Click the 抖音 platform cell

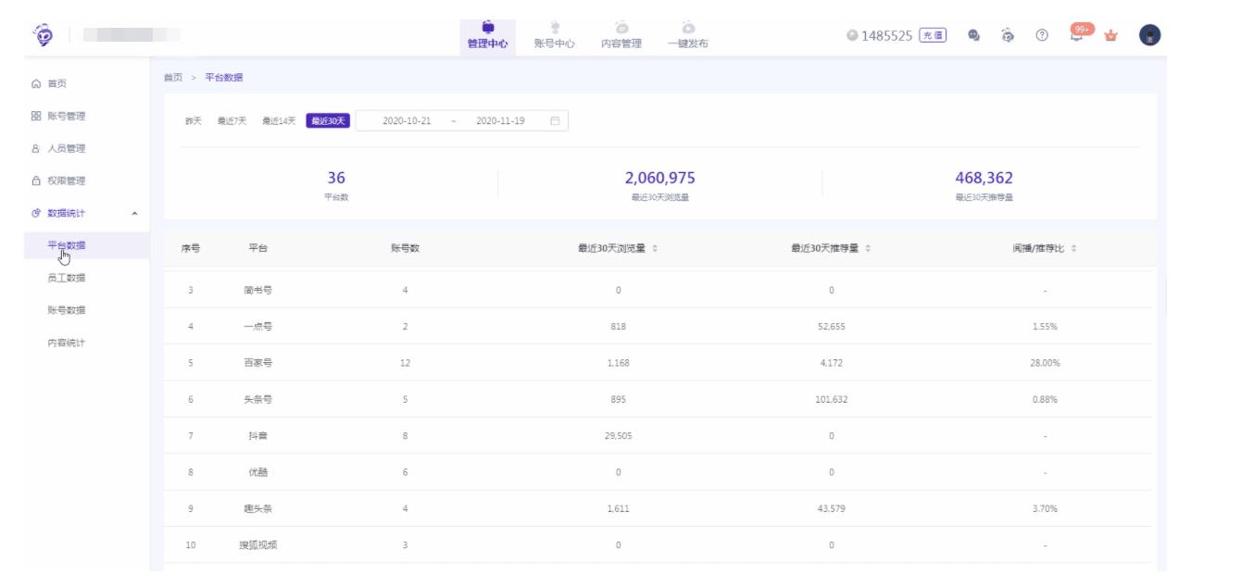pyautogui.click(x=257, y=436)
